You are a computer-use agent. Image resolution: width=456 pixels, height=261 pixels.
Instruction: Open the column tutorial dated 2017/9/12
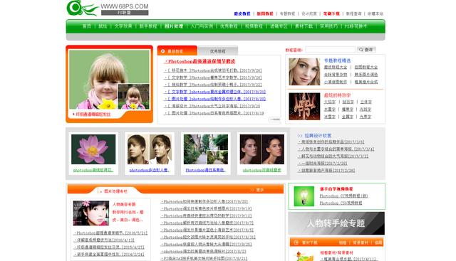207,215
